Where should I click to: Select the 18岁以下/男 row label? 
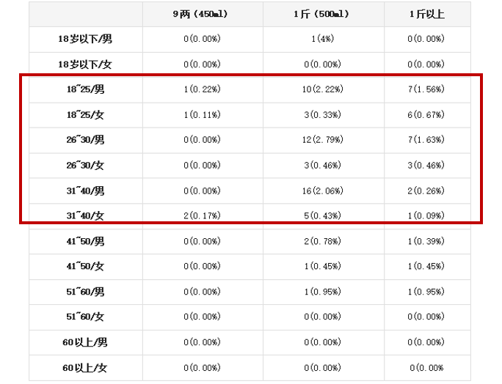tap(85, 39)
